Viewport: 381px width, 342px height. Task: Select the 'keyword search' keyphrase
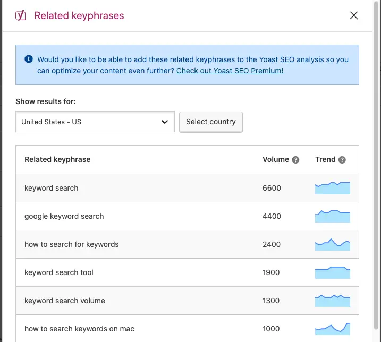(x=52, y=188)
